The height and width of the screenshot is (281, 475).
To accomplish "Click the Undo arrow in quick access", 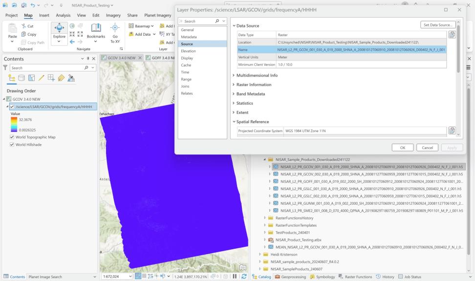I will click(x=32, y=5).
